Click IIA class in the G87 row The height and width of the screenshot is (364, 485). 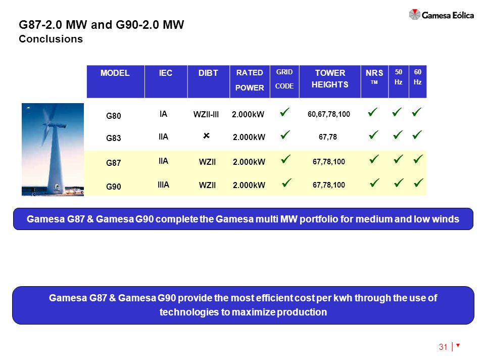(x=163, y=161)
